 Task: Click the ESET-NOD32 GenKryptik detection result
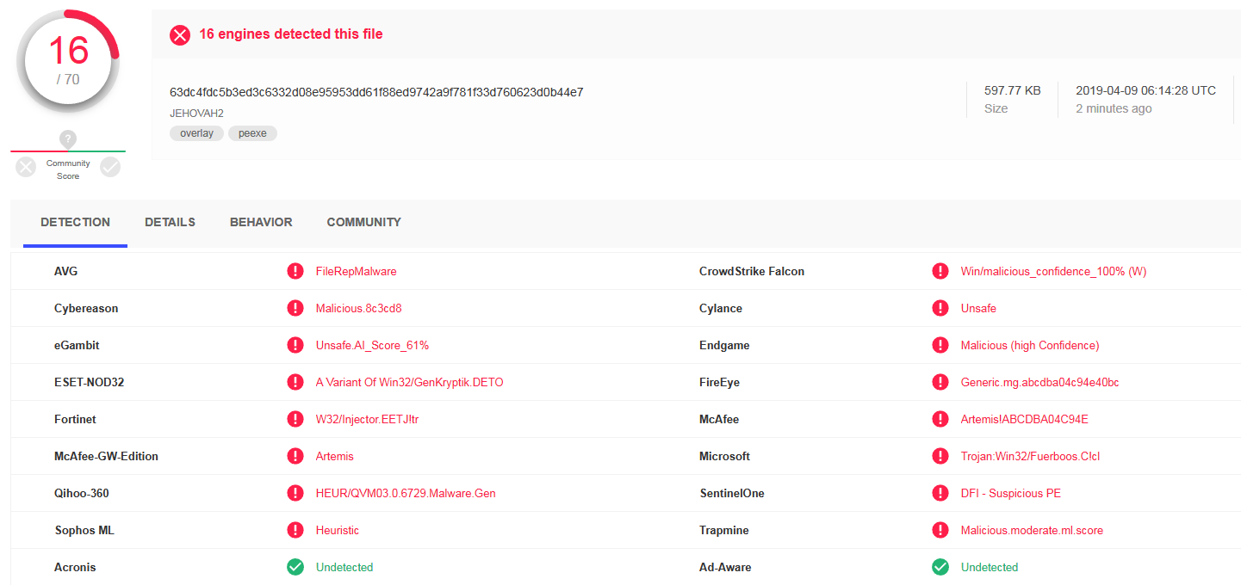click(409, 382)
